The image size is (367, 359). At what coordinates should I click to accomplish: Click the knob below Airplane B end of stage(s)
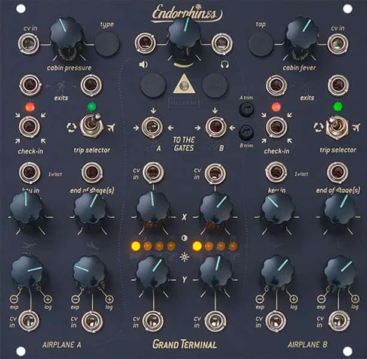pyautogui.click(x=341, y=208)
